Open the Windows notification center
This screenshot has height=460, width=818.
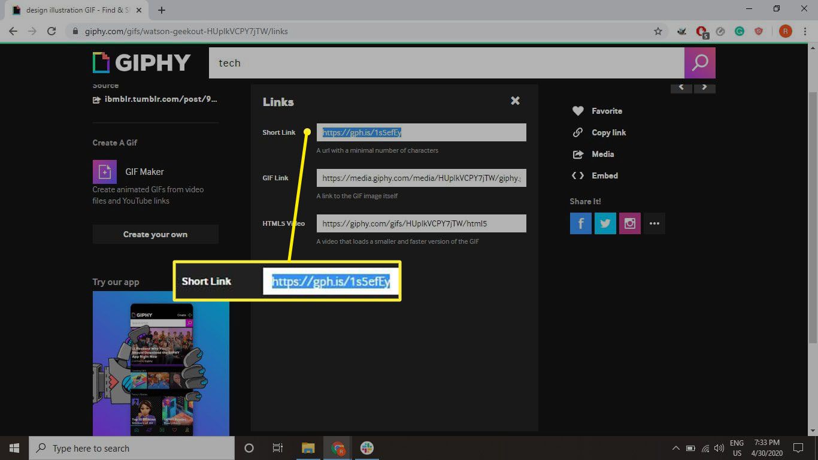[x=798, y=448]
